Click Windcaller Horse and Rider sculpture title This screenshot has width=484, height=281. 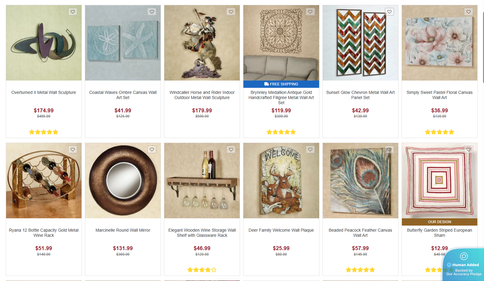click(202, 95)
